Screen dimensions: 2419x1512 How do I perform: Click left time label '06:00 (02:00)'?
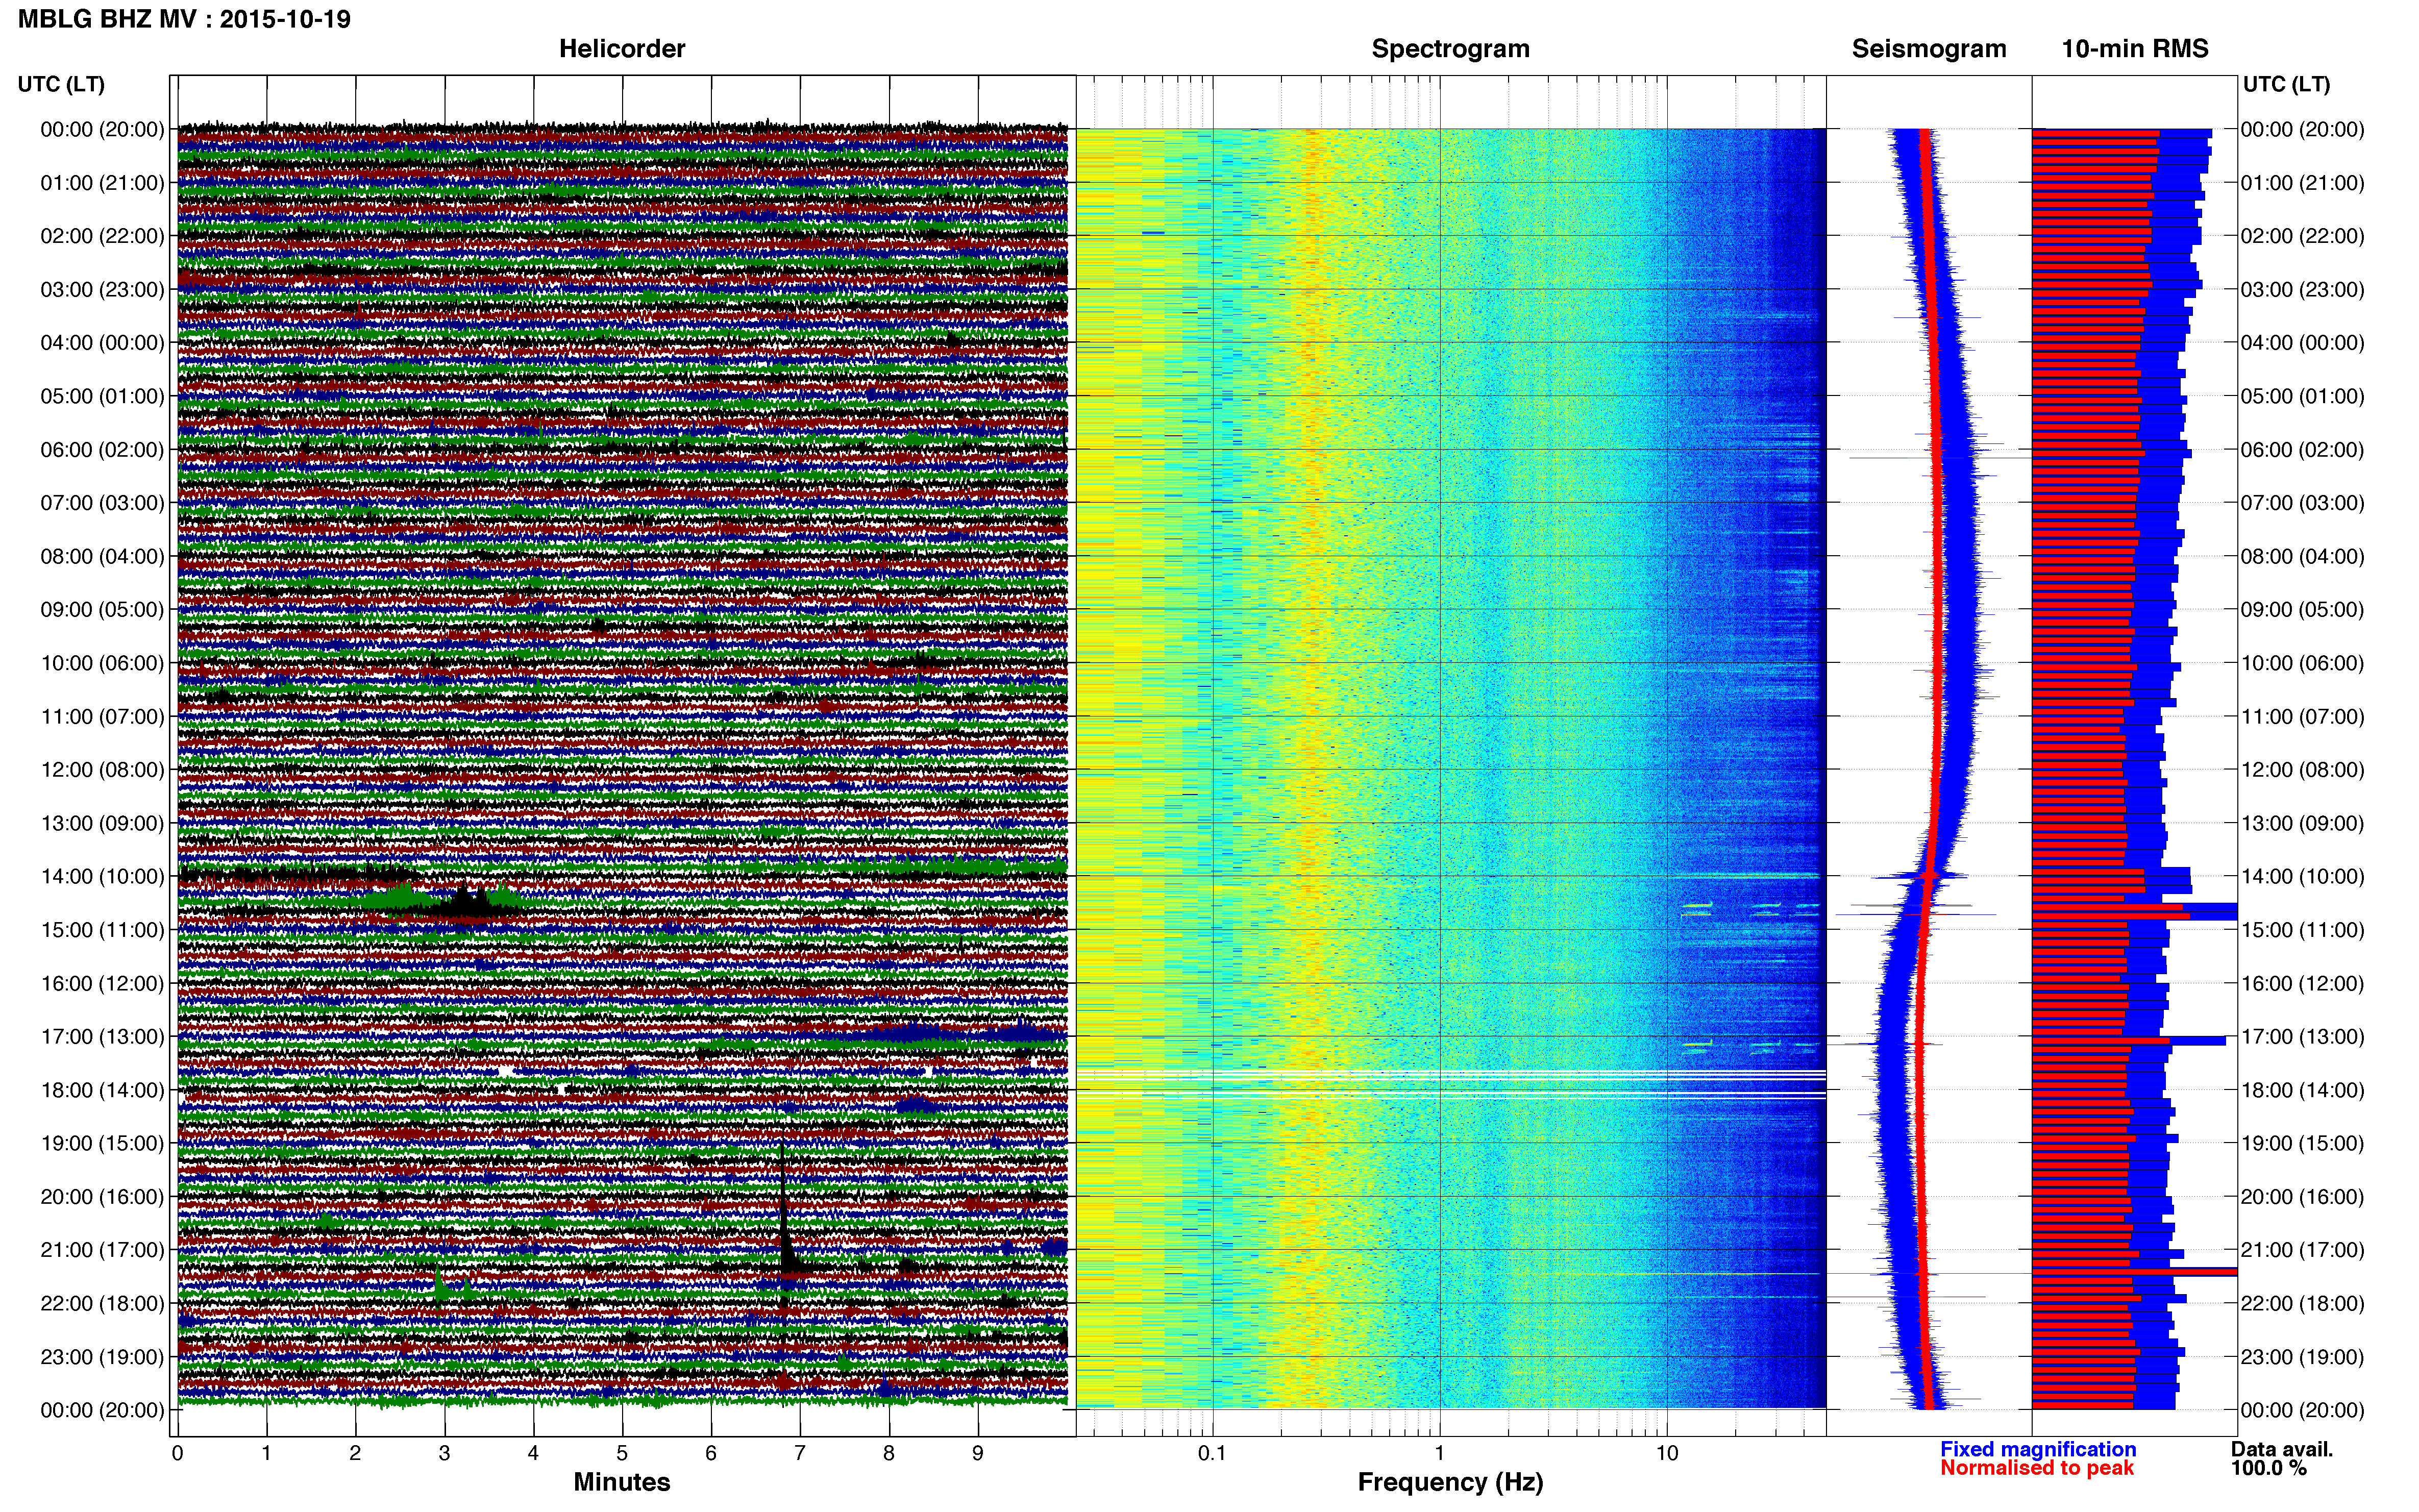click(102, 450)
